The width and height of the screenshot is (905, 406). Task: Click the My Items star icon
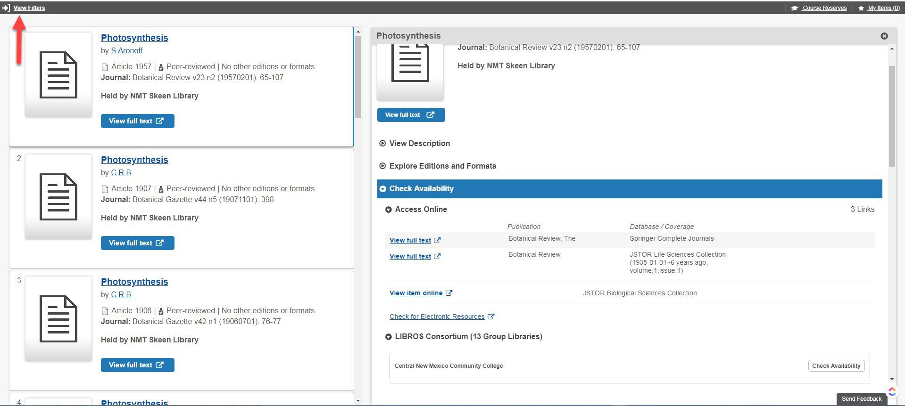click(x=861, y=8)
